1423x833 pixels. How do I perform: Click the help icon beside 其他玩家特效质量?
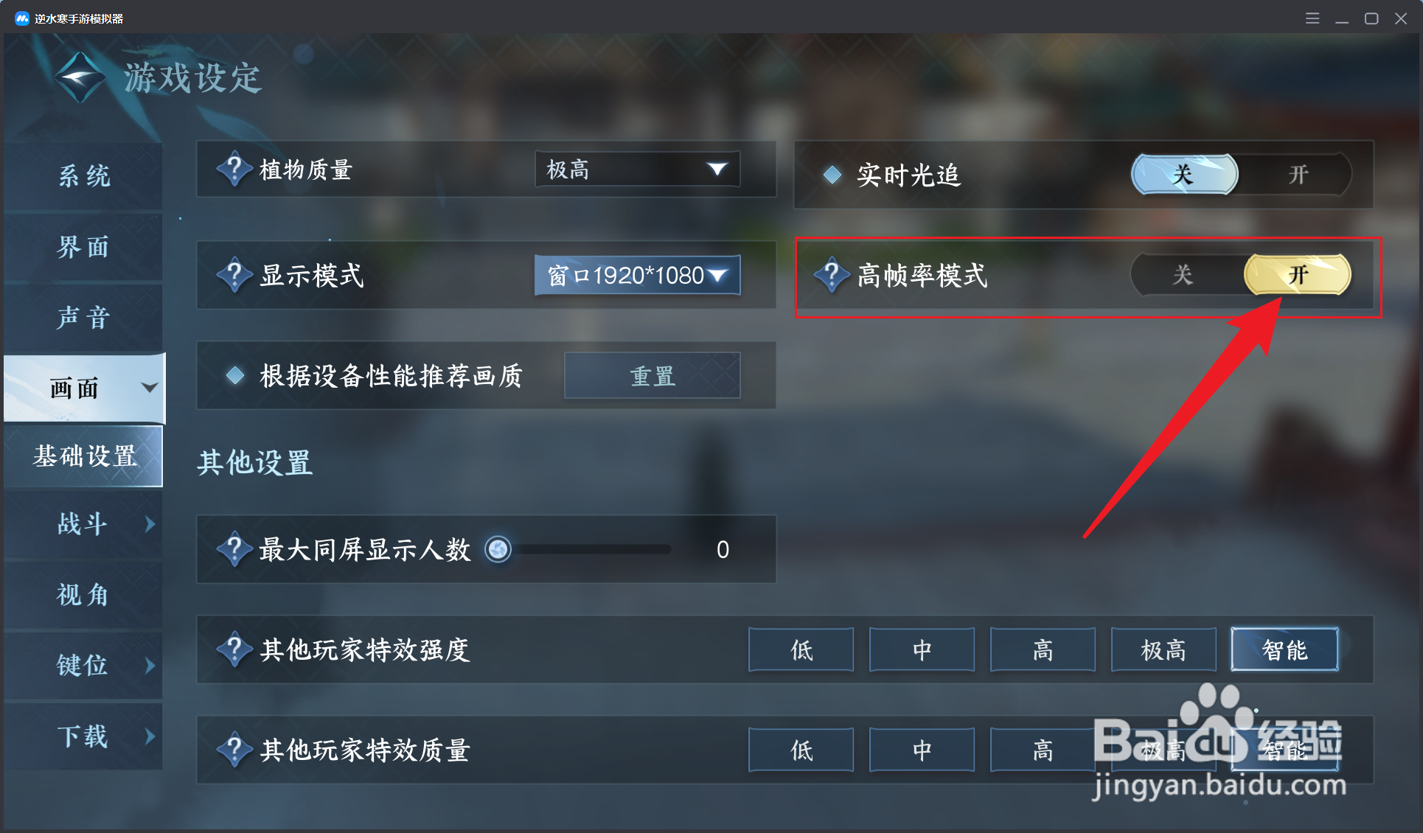234,750
